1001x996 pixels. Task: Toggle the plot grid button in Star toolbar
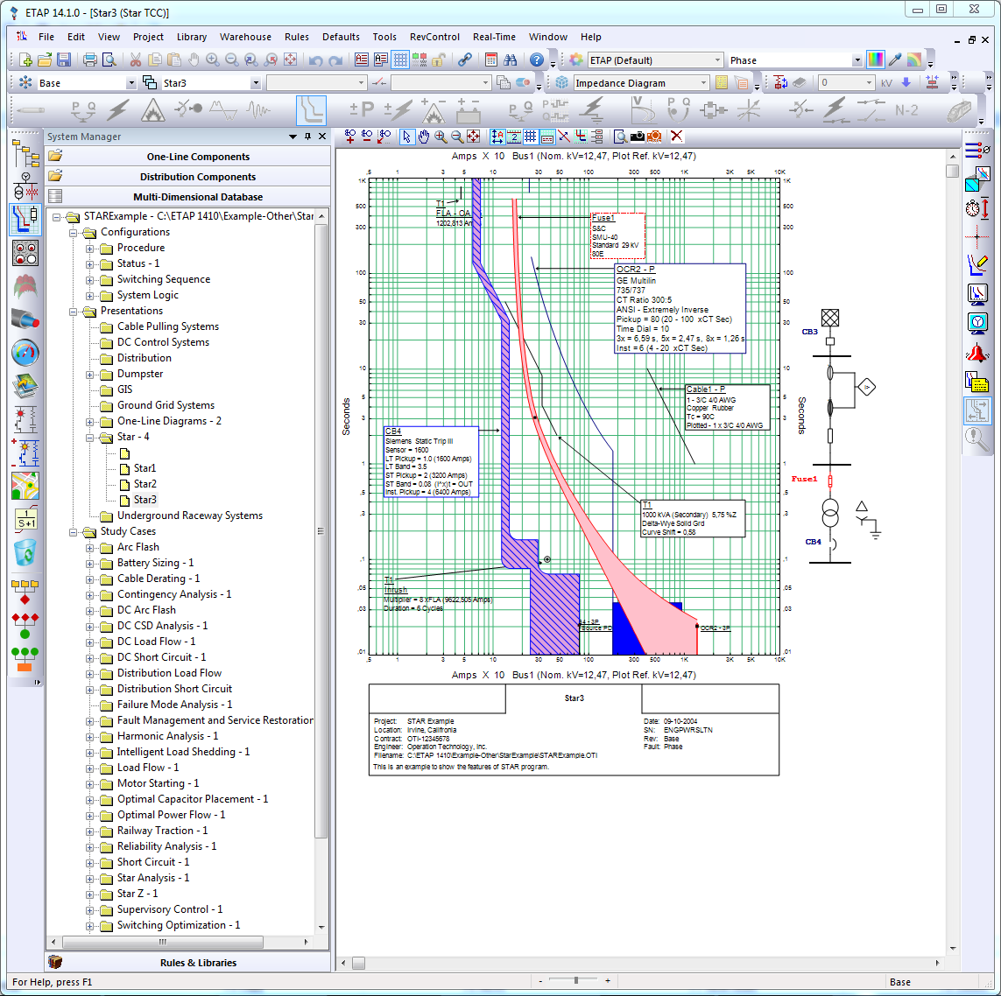coord(531,136)
